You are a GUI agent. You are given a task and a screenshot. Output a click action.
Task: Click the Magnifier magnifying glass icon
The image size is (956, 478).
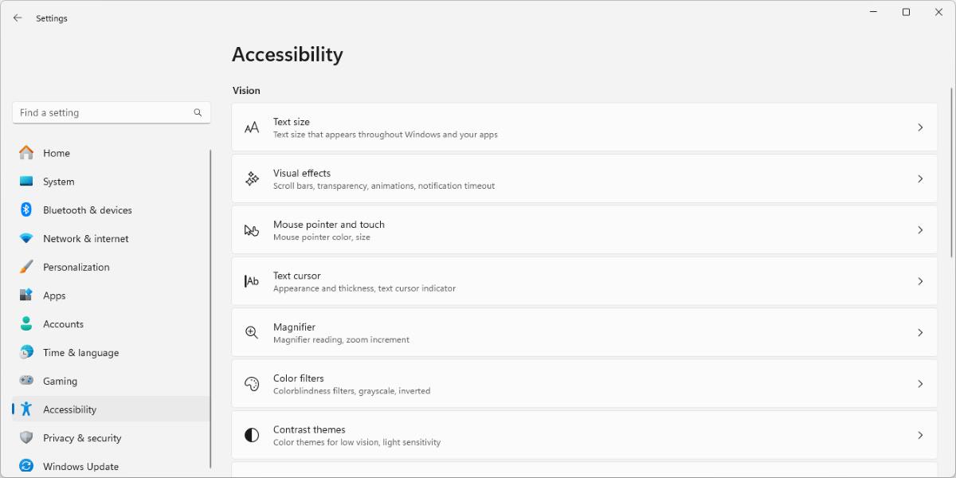(253, 332)
